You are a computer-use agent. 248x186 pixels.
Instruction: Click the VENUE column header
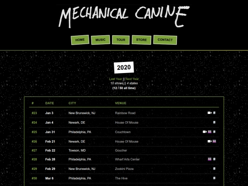(121, 103)
